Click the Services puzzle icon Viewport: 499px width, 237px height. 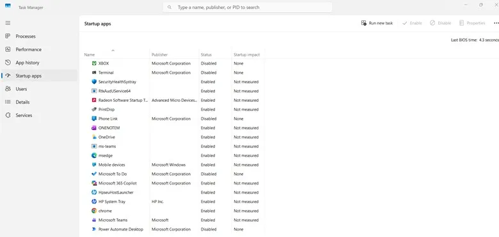point(8,115)
